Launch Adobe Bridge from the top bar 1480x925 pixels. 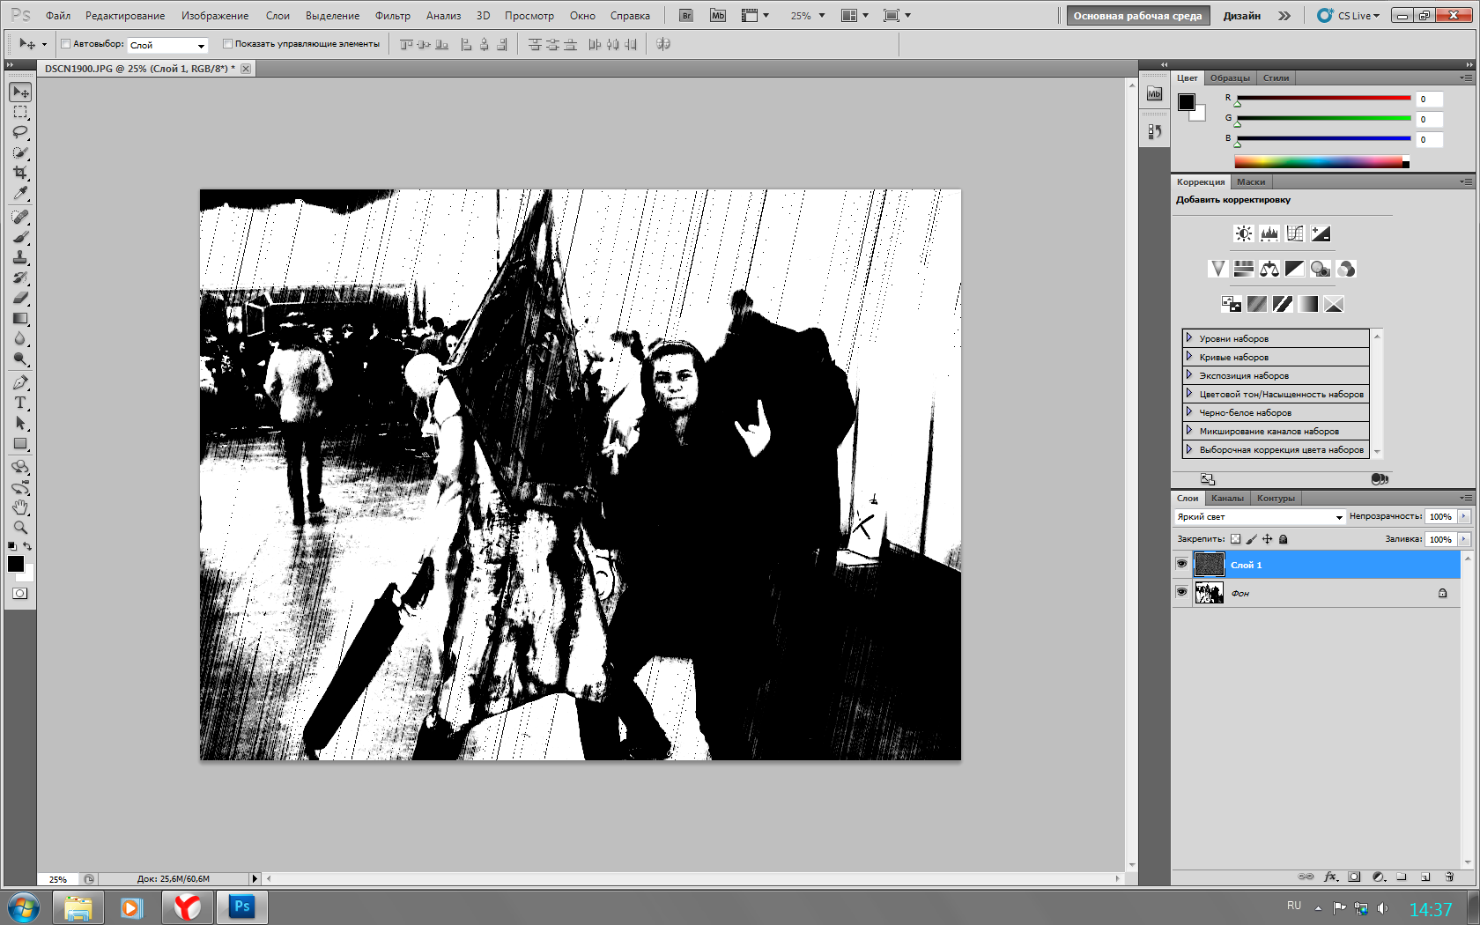click(686, 16)
